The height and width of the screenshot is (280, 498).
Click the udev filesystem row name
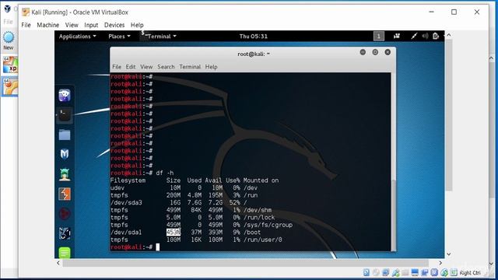point(117,188)
